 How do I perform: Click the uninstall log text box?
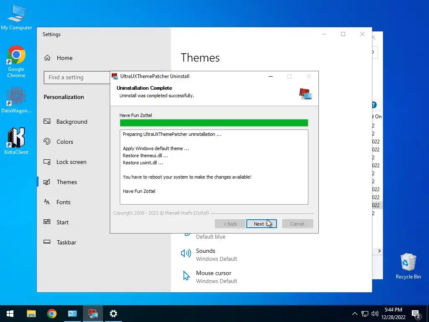[x=214, y=167]
